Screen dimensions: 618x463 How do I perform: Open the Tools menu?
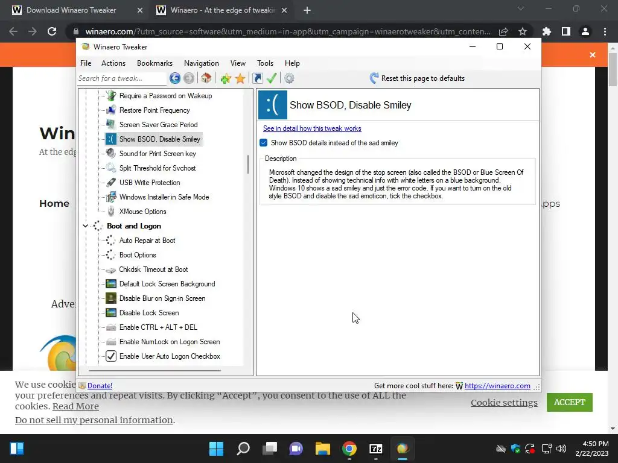click(x=266, y=63)
